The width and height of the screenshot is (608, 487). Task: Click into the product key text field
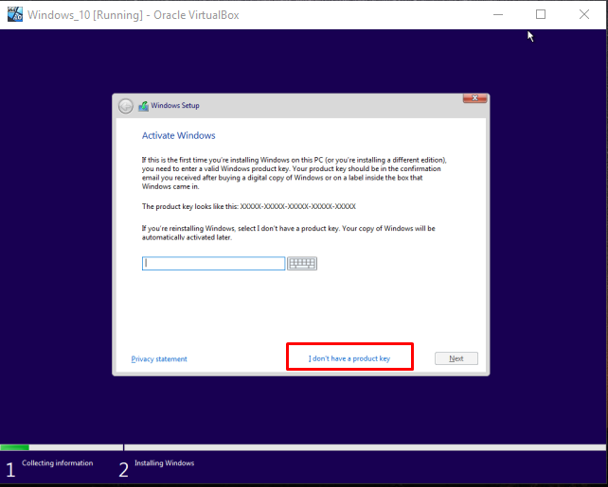pos(213,264)
